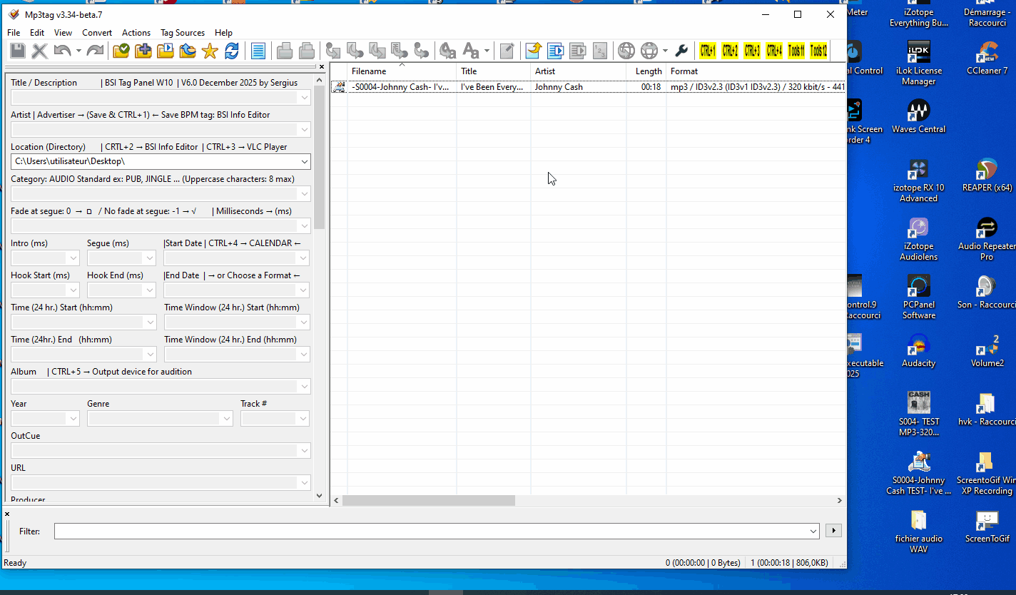The height and width of the screenshot is (595, 1016).
Task: Expand the Location (Directory) dropdown
Action: pos(304,161)
